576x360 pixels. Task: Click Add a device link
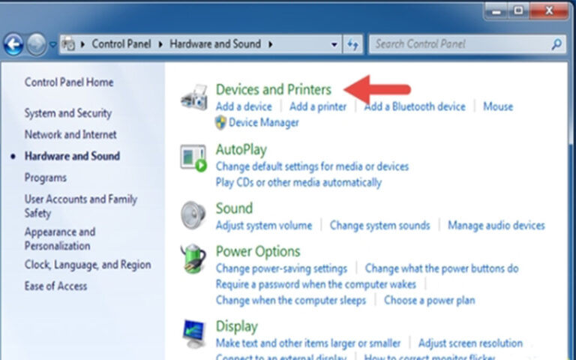click(244, 106)
